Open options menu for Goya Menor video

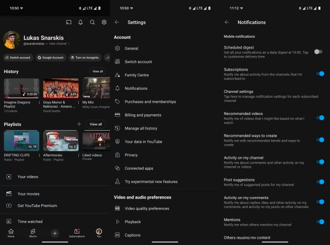click(x=78, y=102)
